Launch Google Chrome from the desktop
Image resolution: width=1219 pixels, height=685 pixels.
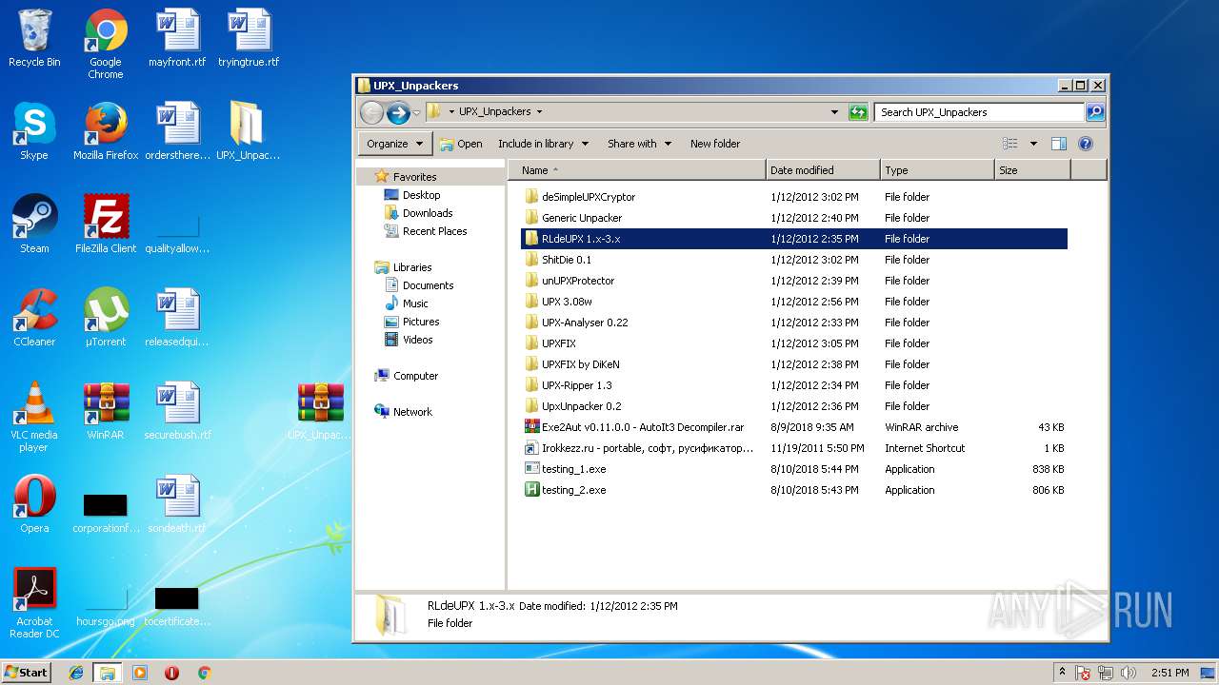[106, 44]
